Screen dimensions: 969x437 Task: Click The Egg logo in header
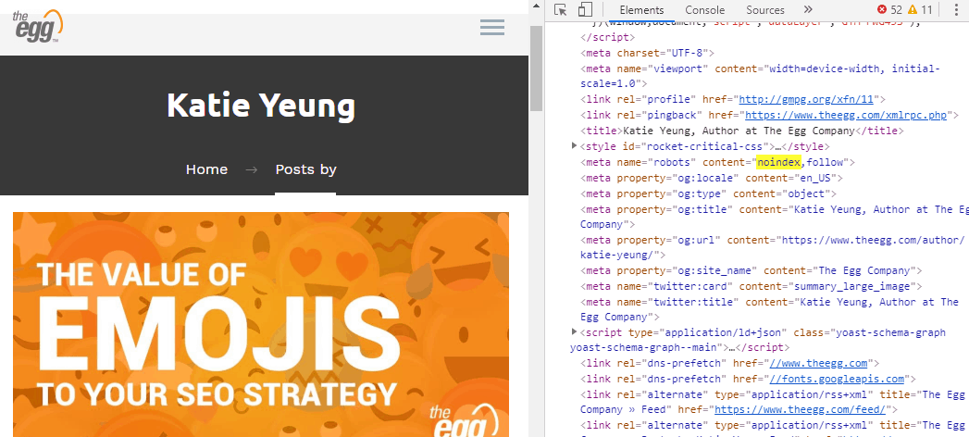[37, 27]
